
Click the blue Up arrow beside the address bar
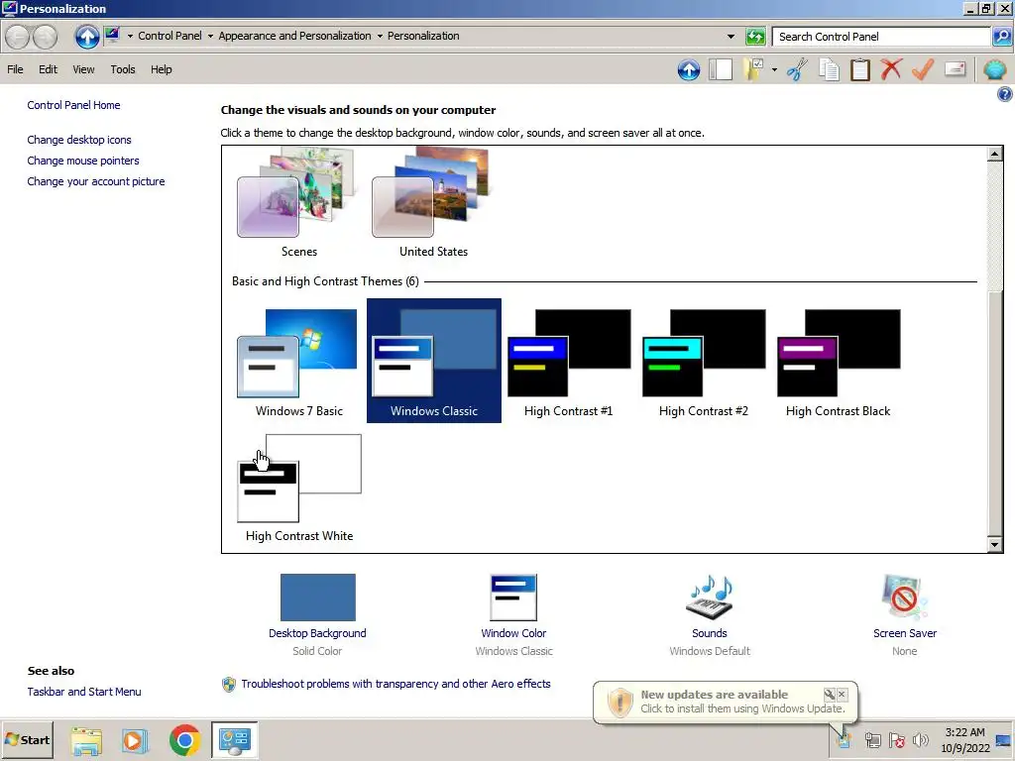(x=87, y=37)
